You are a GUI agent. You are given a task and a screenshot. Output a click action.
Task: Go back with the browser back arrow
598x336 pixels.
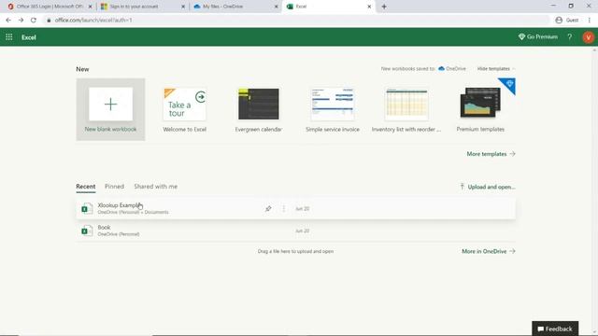pos(8,20)
